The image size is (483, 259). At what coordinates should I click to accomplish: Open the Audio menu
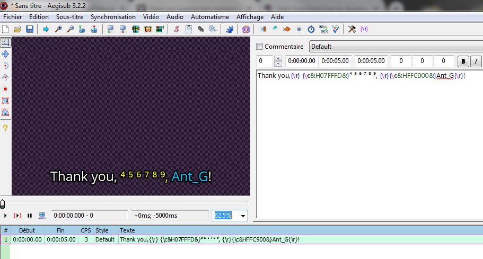coord(175,17)
